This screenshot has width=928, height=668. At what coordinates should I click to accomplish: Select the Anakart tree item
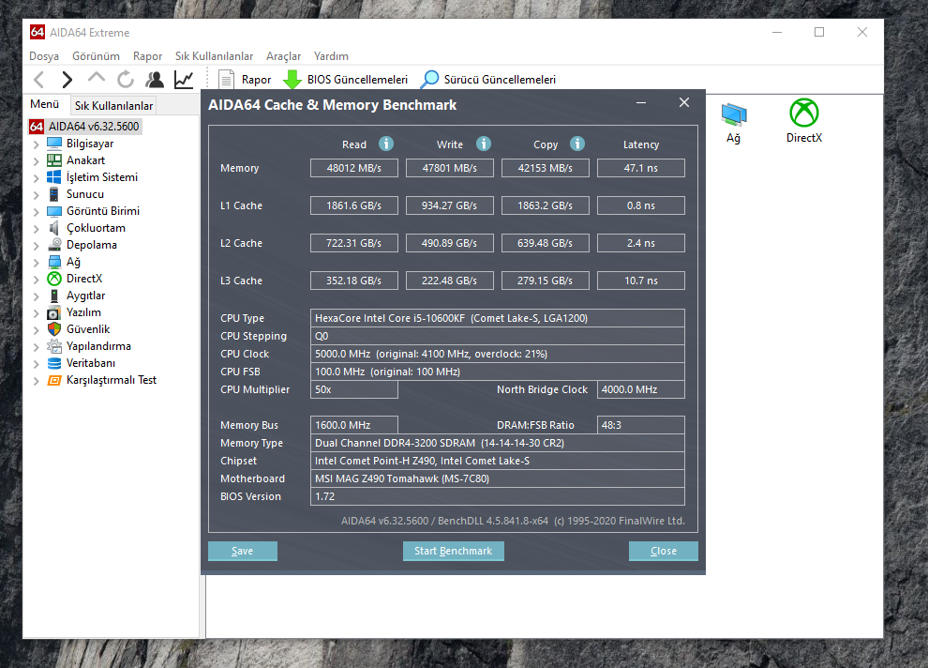coord(85,160)
